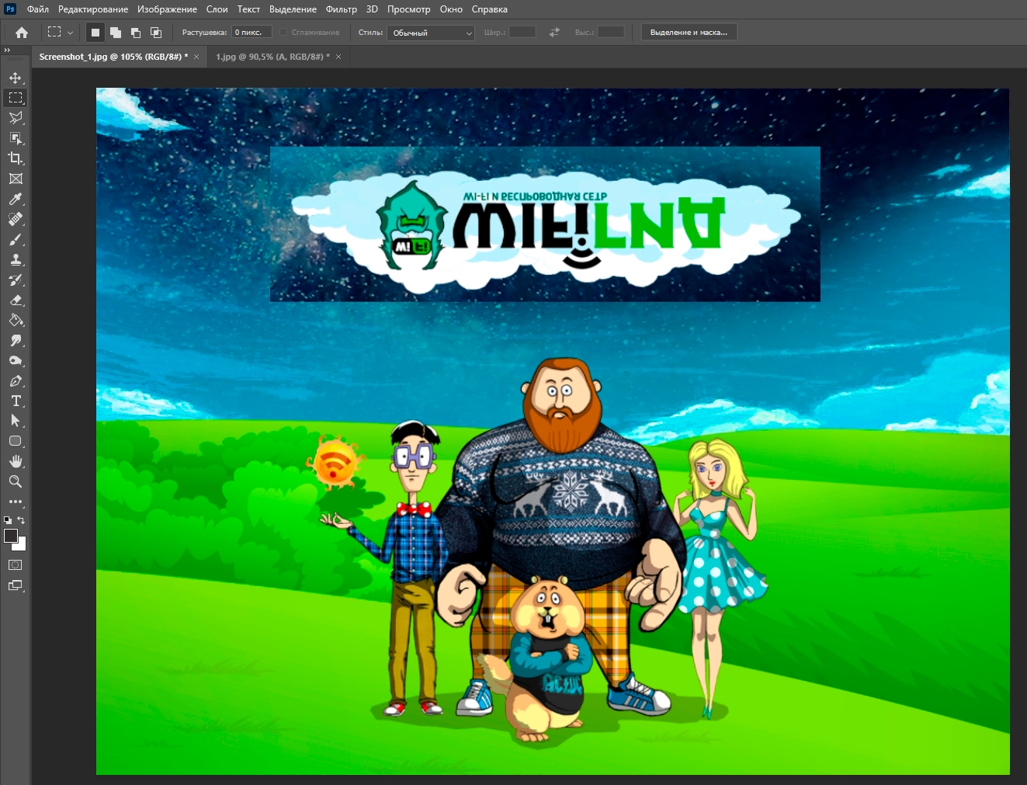Image resolution: width=1027 pixels, height=785 pixels.
Task: Select the Zoom tool
Action: tap(16, 481)
